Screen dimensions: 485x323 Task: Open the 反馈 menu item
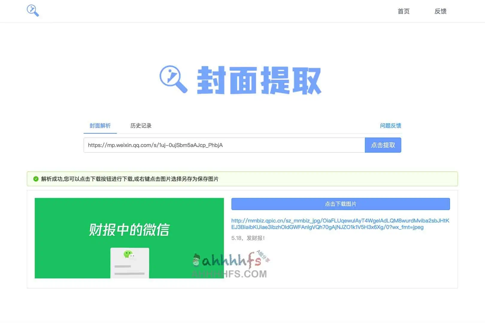[440, 11]
